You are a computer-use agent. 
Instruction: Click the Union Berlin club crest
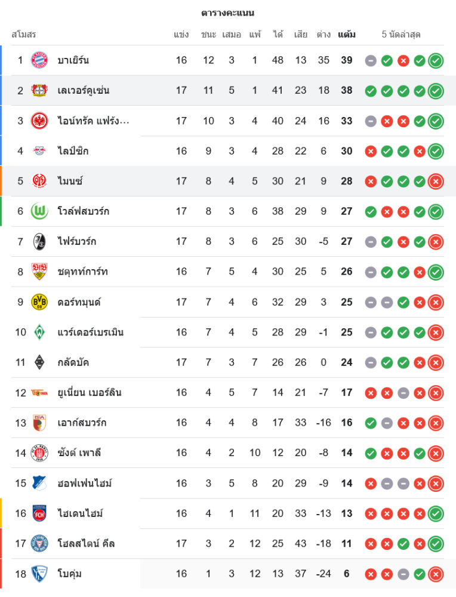(x=39, y=393)
